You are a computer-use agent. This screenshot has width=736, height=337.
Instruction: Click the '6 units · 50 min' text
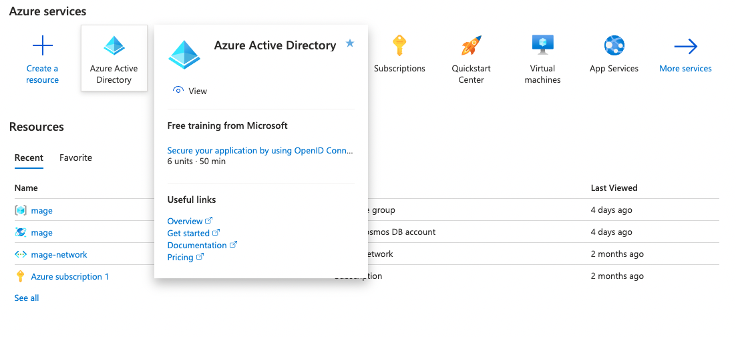click(x=196, y=161)
